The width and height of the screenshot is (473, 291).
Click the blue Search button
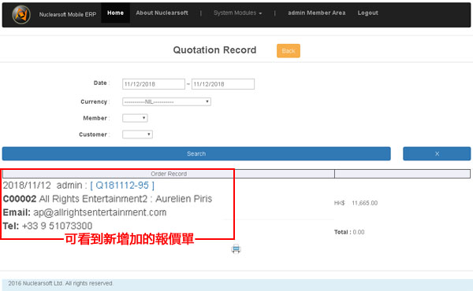click(196, 154)
